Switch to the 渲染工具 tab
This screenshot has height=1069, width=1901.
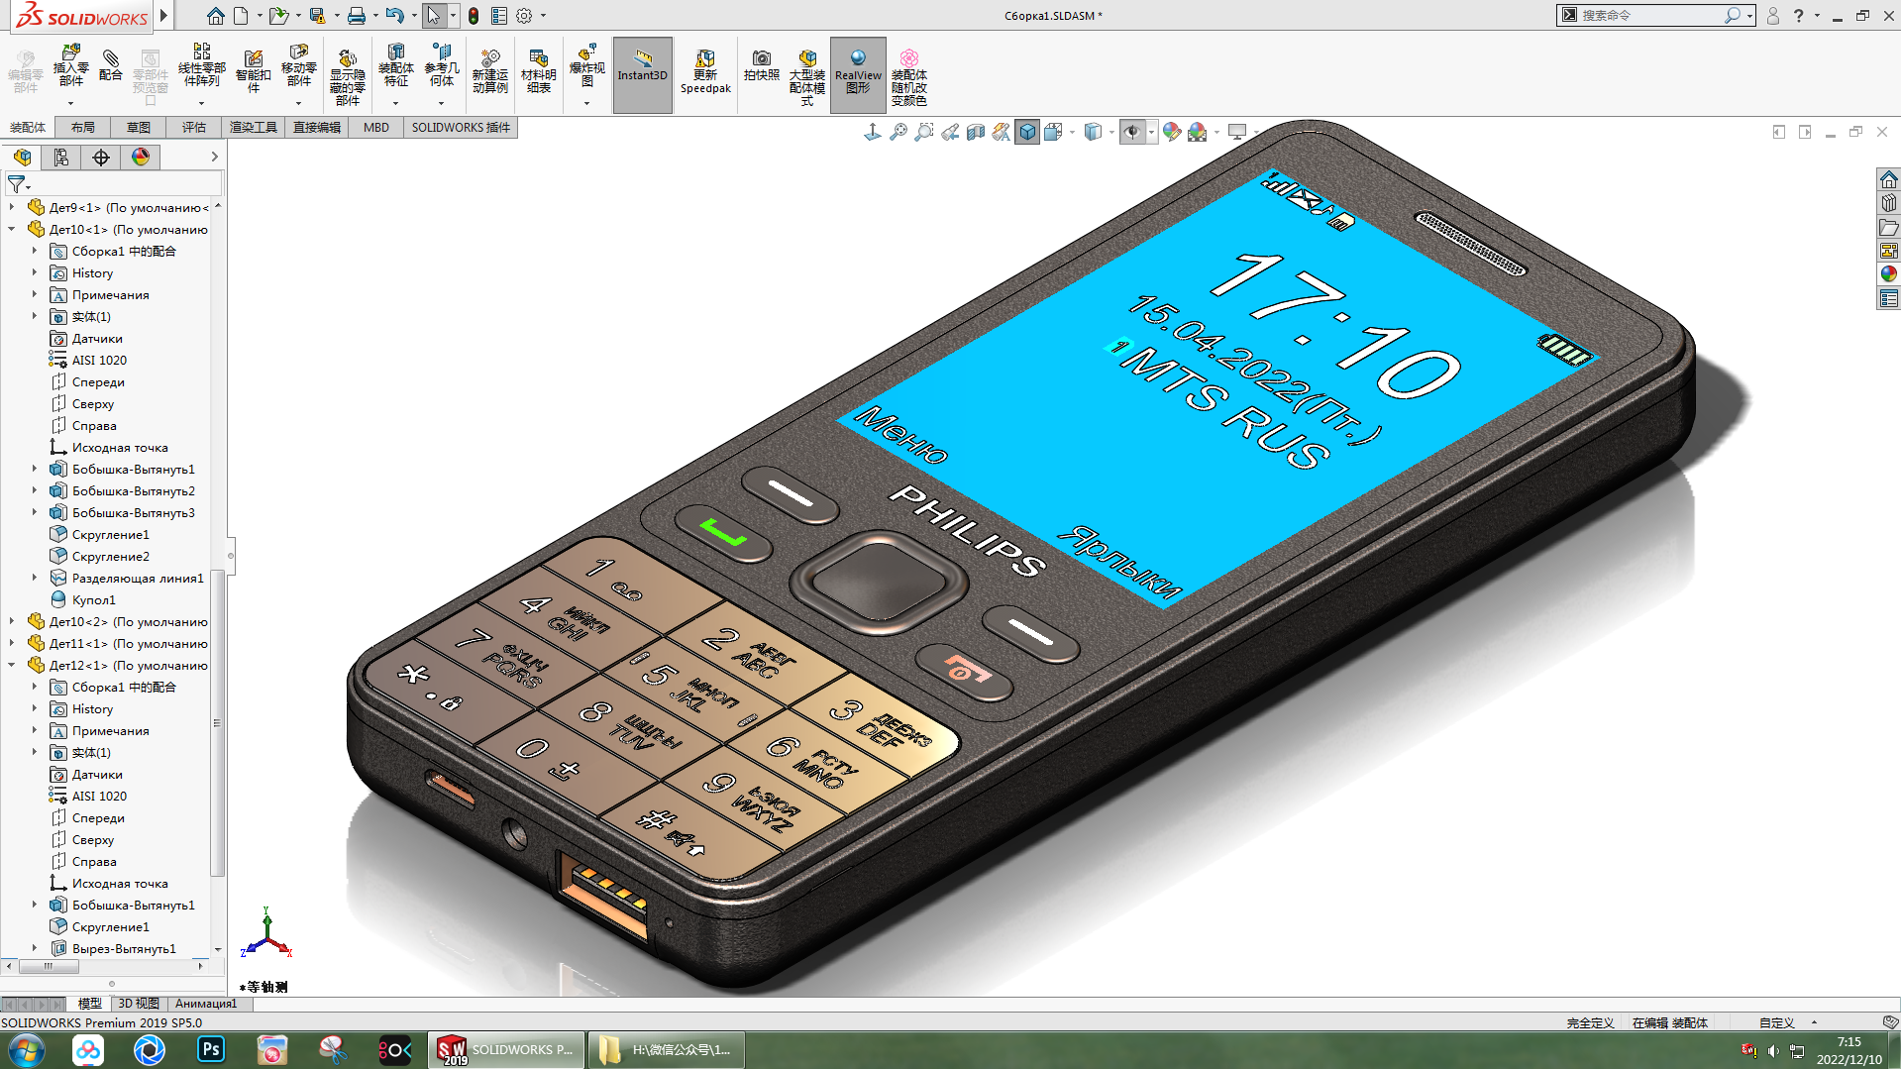(253, 128)
